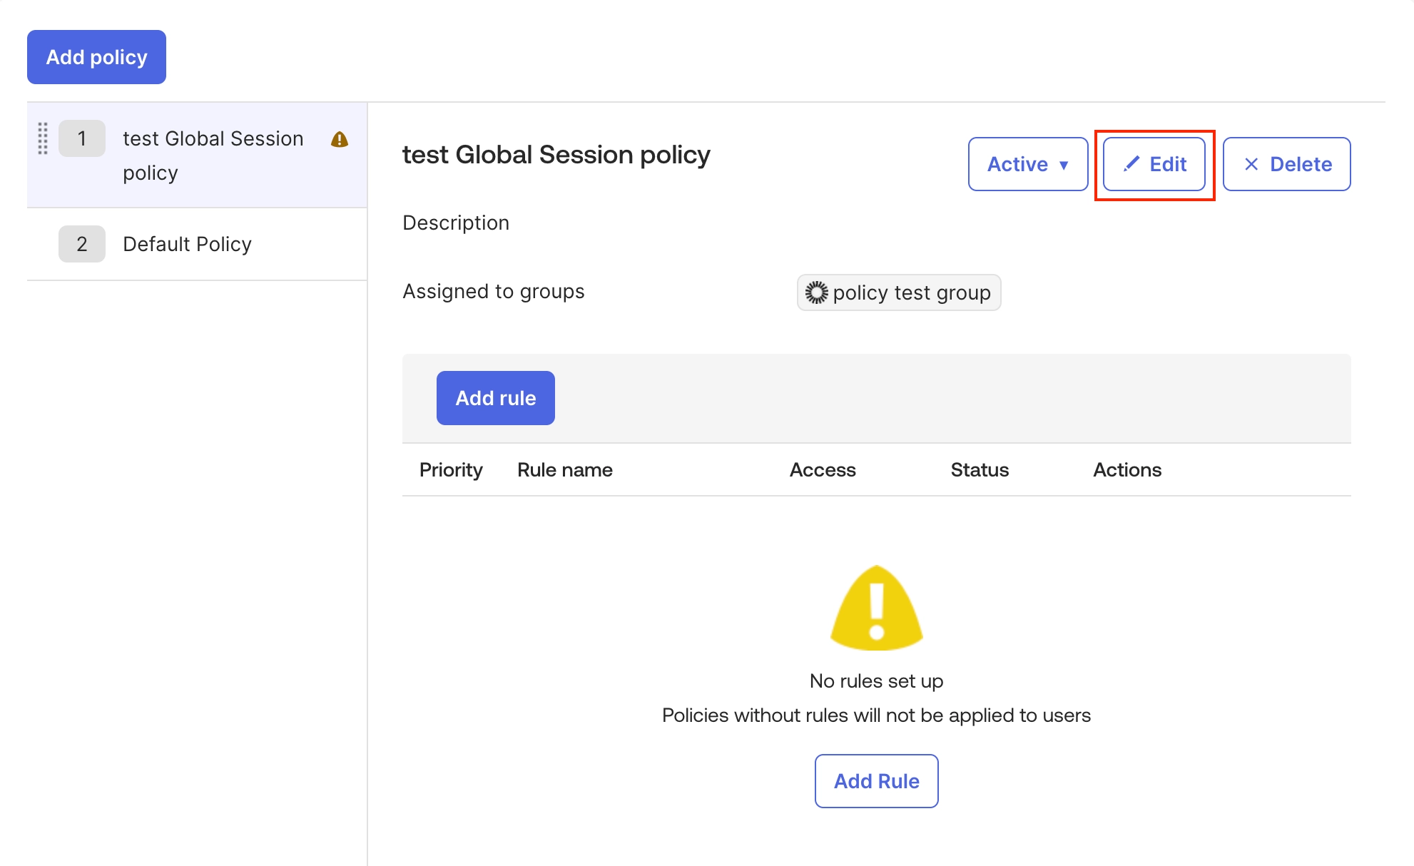Select test Global Session policy in list
The image size is (1414, 866).
click(x=213, y=155)
